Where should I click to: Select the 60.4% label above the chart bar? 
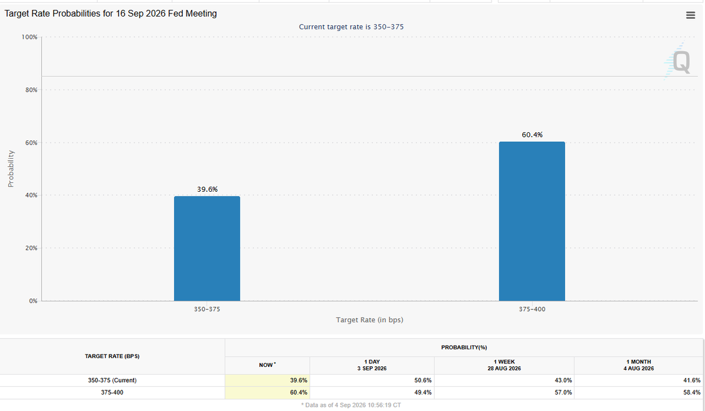pos(532,135)
